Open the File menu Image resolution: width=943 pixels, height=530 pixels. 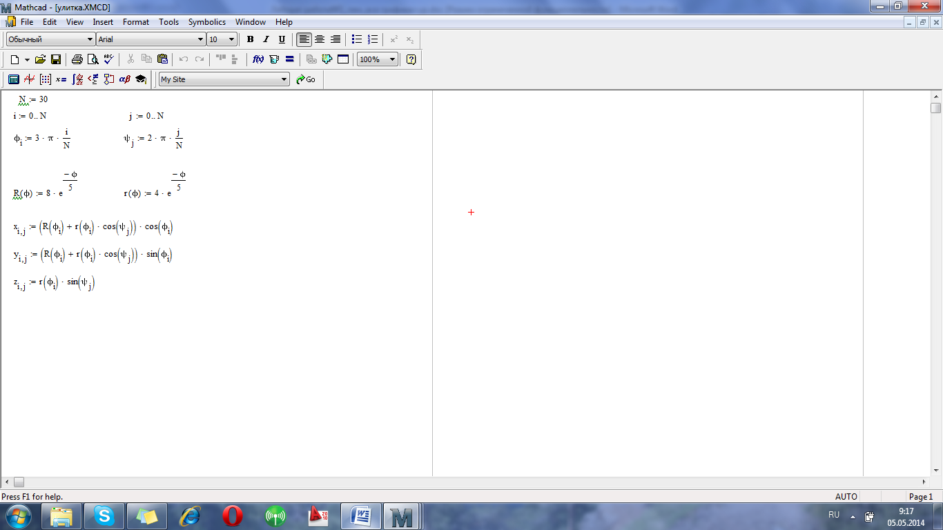[x=27, y=22]
